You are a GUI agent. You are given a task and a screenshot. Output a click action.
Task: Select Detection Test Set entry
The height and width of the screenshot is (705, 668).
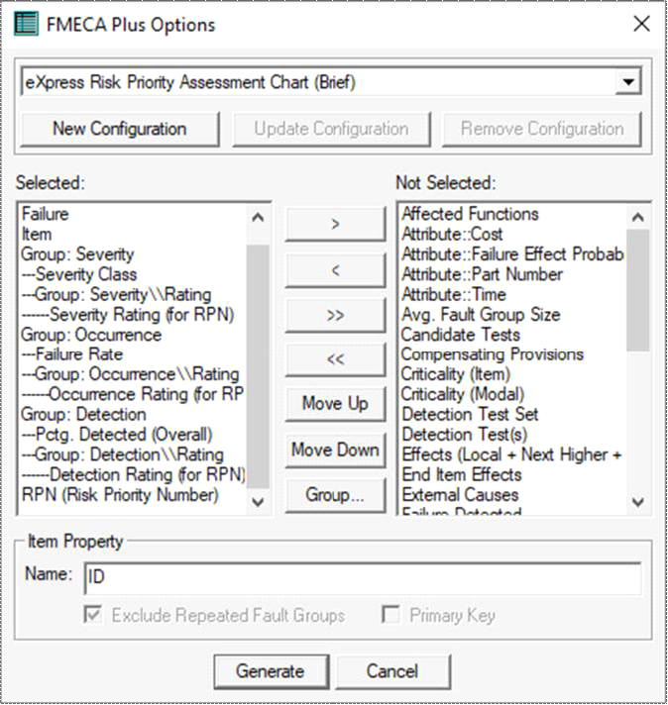coord(470,415)
